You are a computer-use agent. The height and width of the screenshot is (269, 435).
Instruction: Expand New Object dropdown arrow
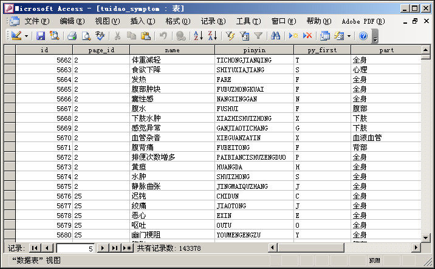pos(349,36)
